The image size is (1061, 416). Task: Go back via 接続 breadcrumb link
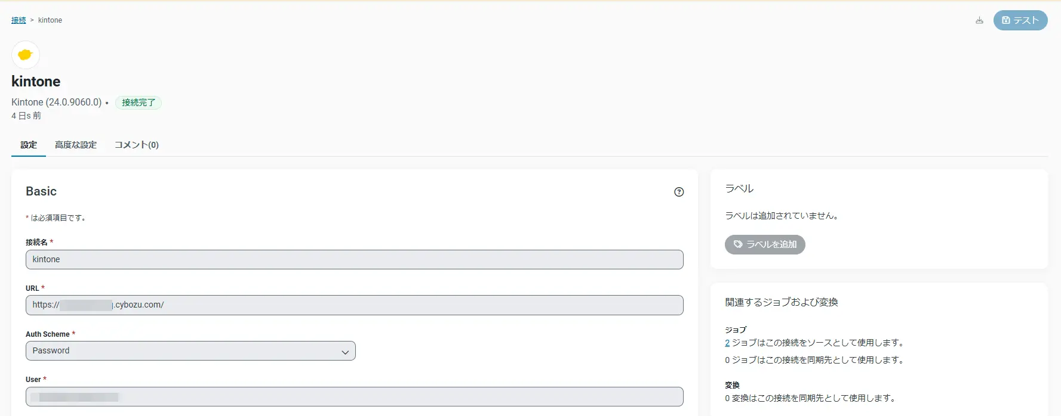point(19,20)
